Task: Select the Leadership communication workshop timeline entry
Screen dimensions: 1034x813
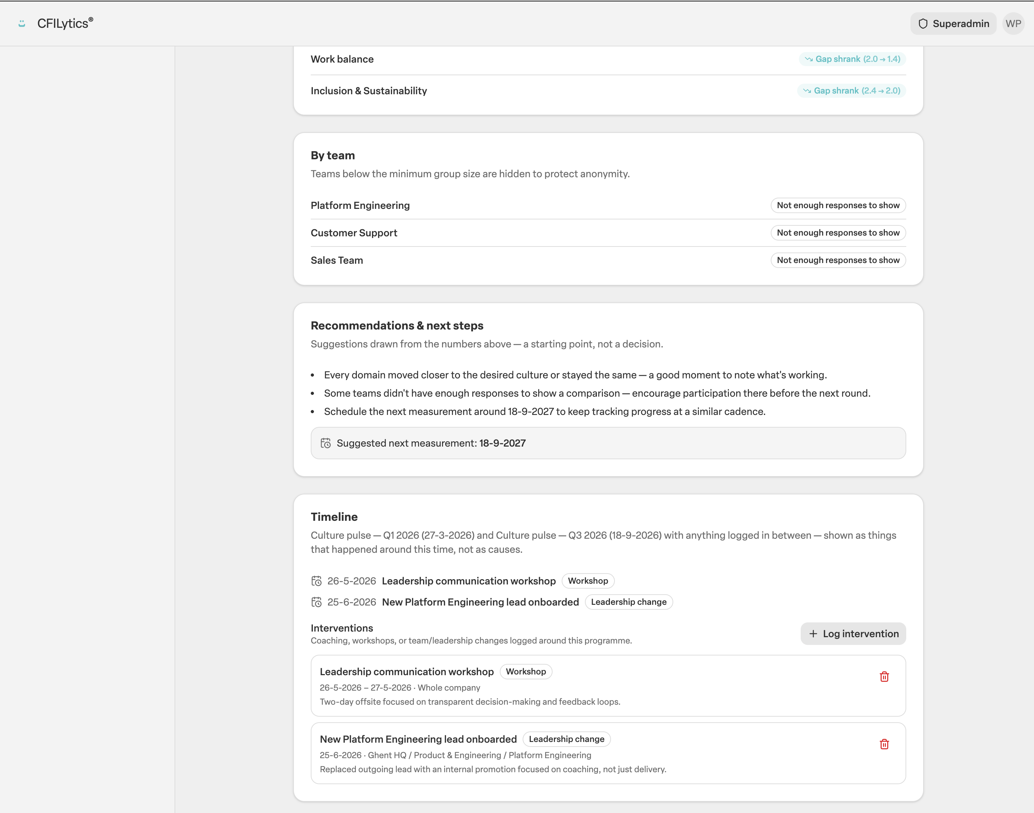Action: 462,581
